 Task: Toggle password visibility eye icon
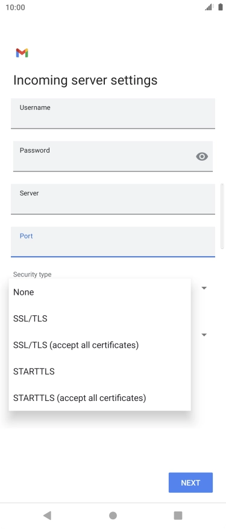click(202, 156)
